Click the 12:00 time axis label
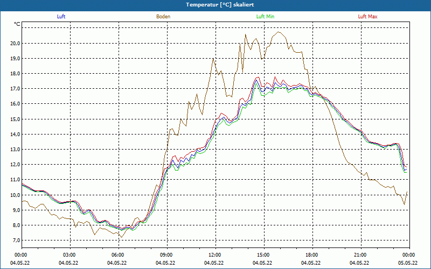Screen dimensions: 431x269 [x=214, y=254]
